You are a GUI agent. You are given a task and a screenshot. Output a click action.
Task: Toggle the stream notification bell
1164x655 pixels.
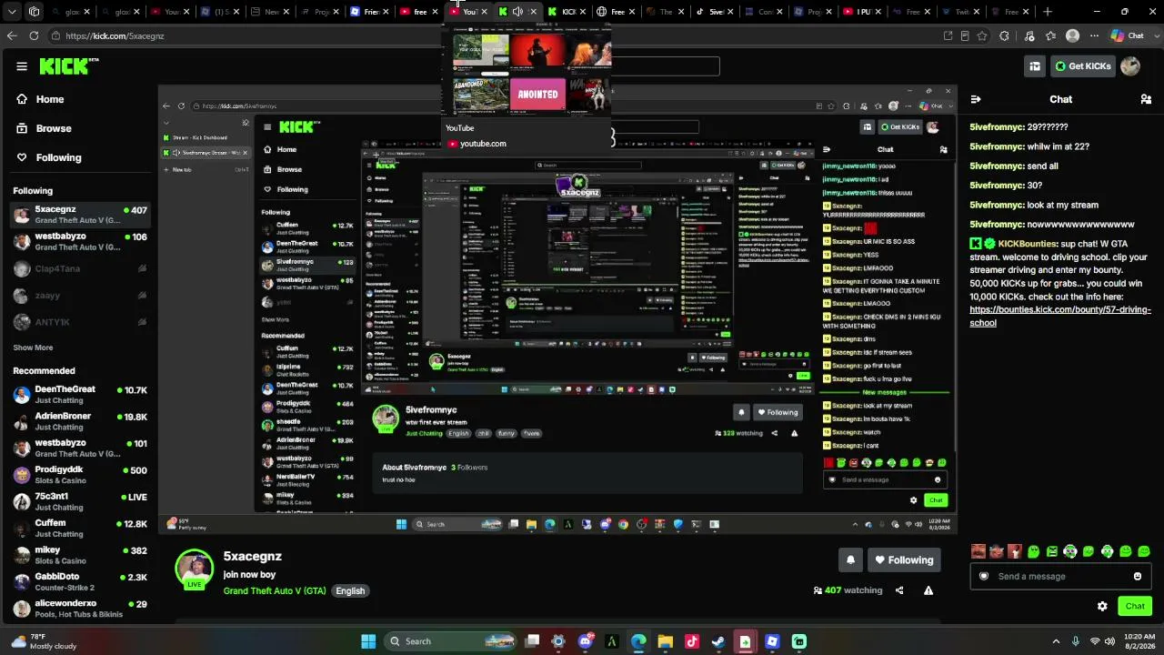pyautogui.click(x=850, y=560)
